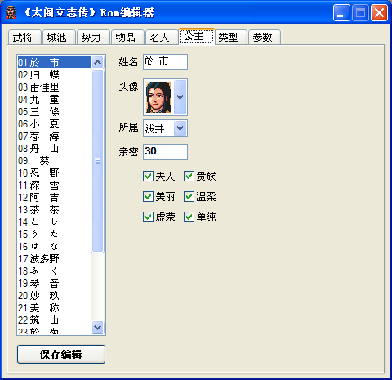The width and height of the screenshot is (392, 380).
Task: Click the list scroll-up arrow
Action: pyautogui.click(x=97, y=62)
